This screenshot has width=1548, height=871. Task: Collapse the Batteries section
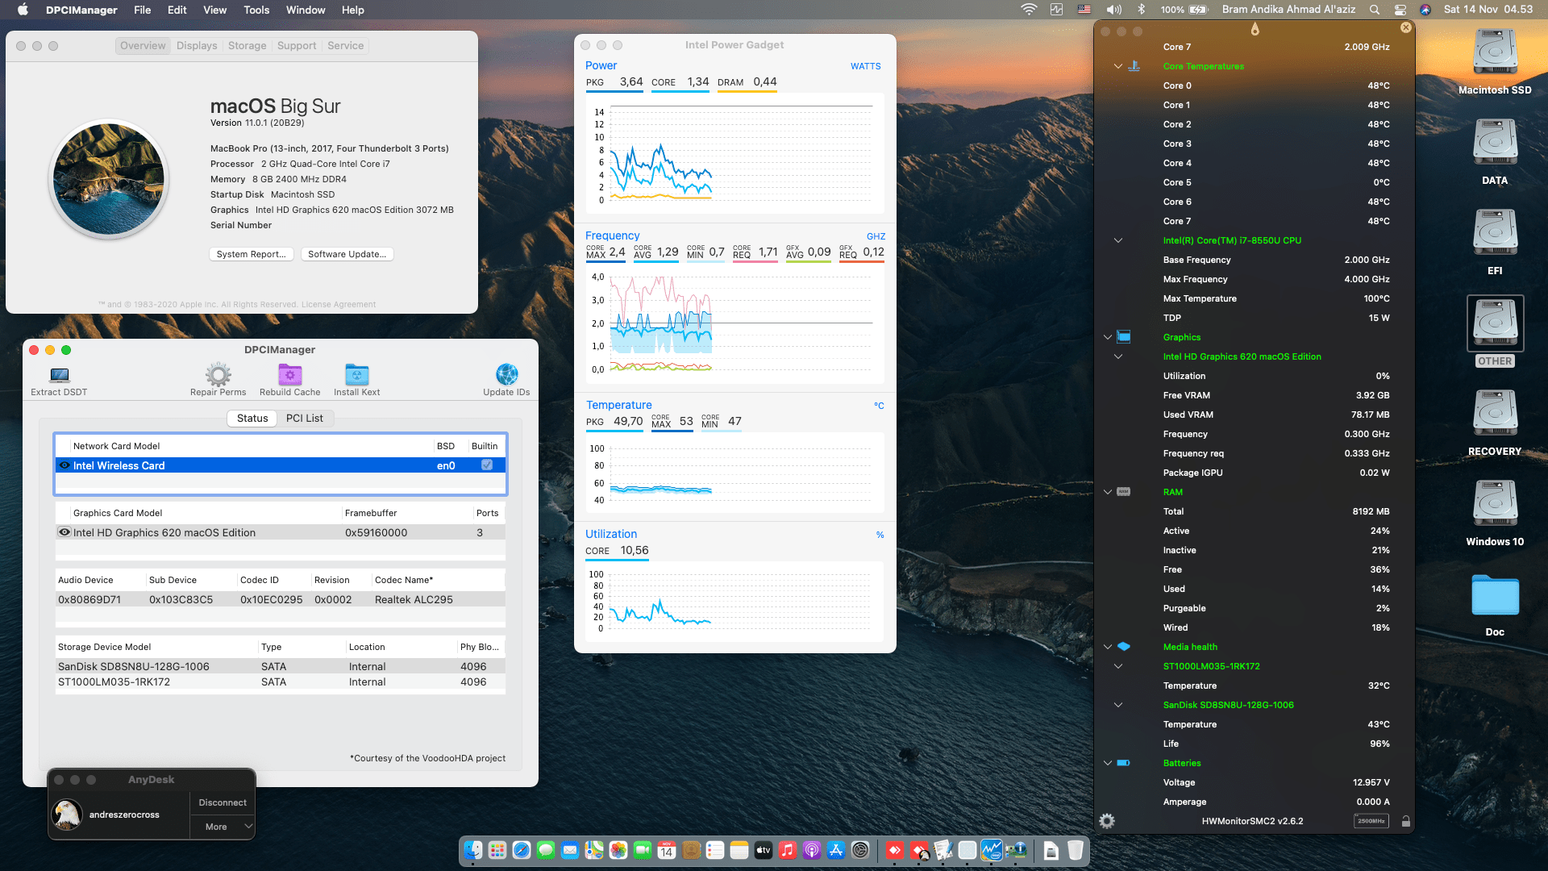coord(1108,763)
